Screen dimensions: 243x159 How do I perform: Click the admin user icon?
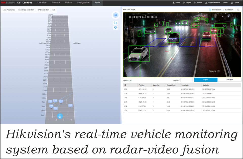click(x=174, y=3)
